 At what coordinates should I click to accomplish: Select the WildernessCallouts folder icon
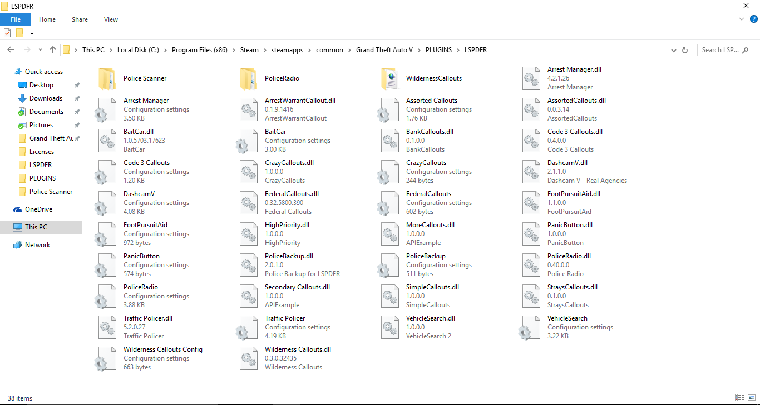(x=389, y=78)
